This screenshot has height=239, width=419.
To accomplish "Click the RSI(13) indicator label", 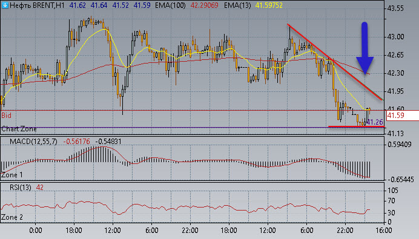I will coord(21,188).
